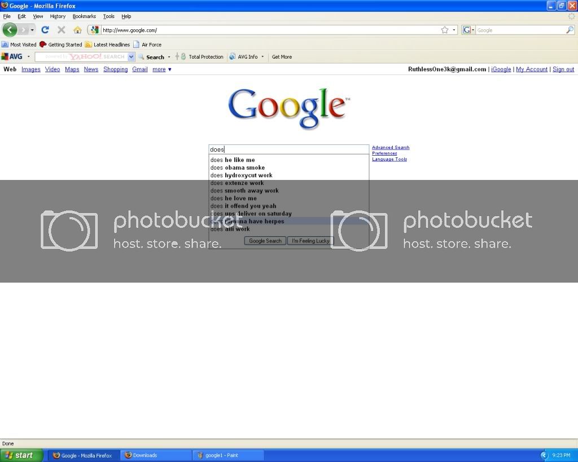
Task: Open the View menu
Action: (x=38, y=16)
